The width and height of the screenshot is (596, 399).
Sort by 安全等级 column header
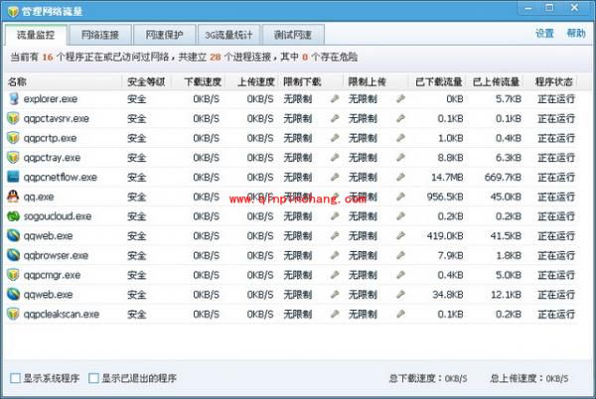coord(146,81)
